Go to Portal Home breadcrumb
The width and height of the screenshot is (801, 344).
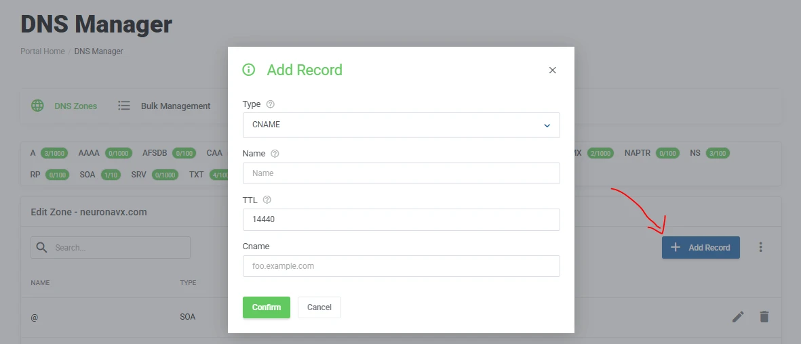click(43, 51)
